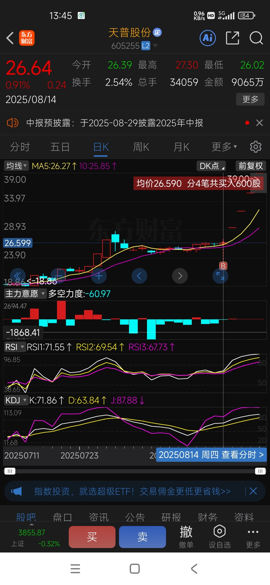The height and width of the screenshot is (585, 270).
Task: Tap the L2 level badge
Action: (146, 46)
